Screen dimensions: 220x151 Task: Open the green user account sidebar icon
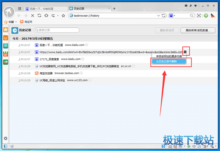click(x=6, y=46)
